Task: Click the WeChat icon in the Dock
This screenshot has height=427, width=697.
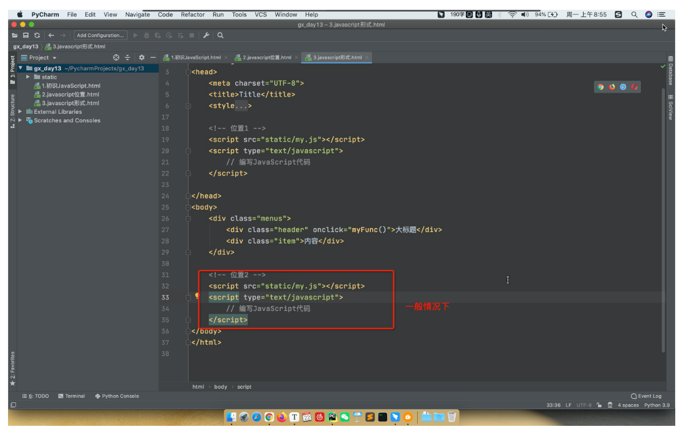Action: (345, 417)
